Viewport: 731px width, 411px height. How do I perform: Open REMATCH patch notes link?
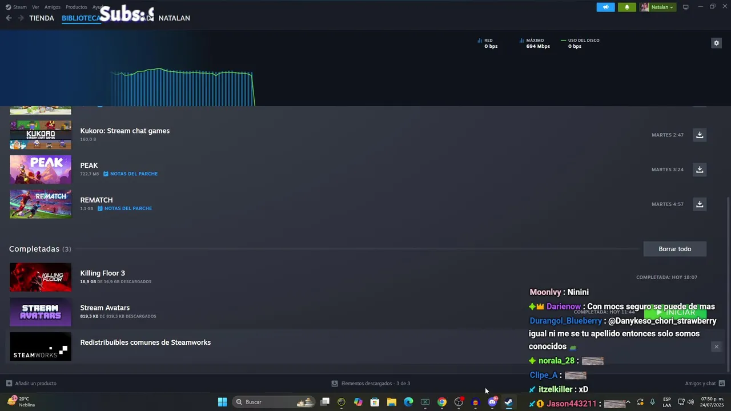pos(124,208)
